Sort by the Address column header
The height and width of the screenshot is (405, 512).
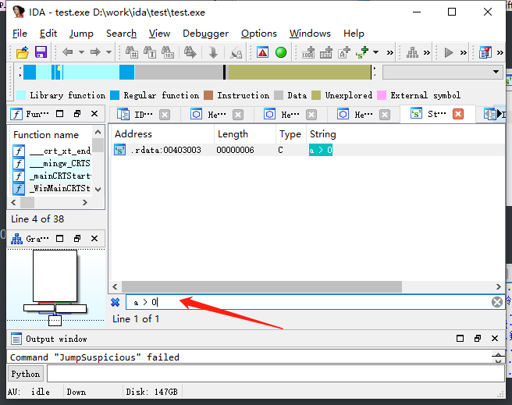point(162,134)
